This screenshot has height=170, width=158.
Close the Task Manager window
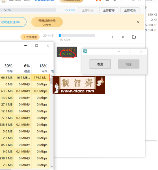click(x=48, y=46)
